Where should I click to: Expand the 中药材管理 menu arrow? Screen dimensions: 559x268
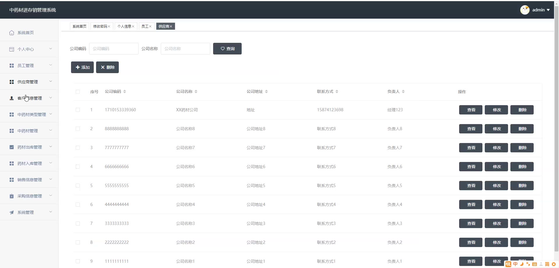tap(51, 130)
